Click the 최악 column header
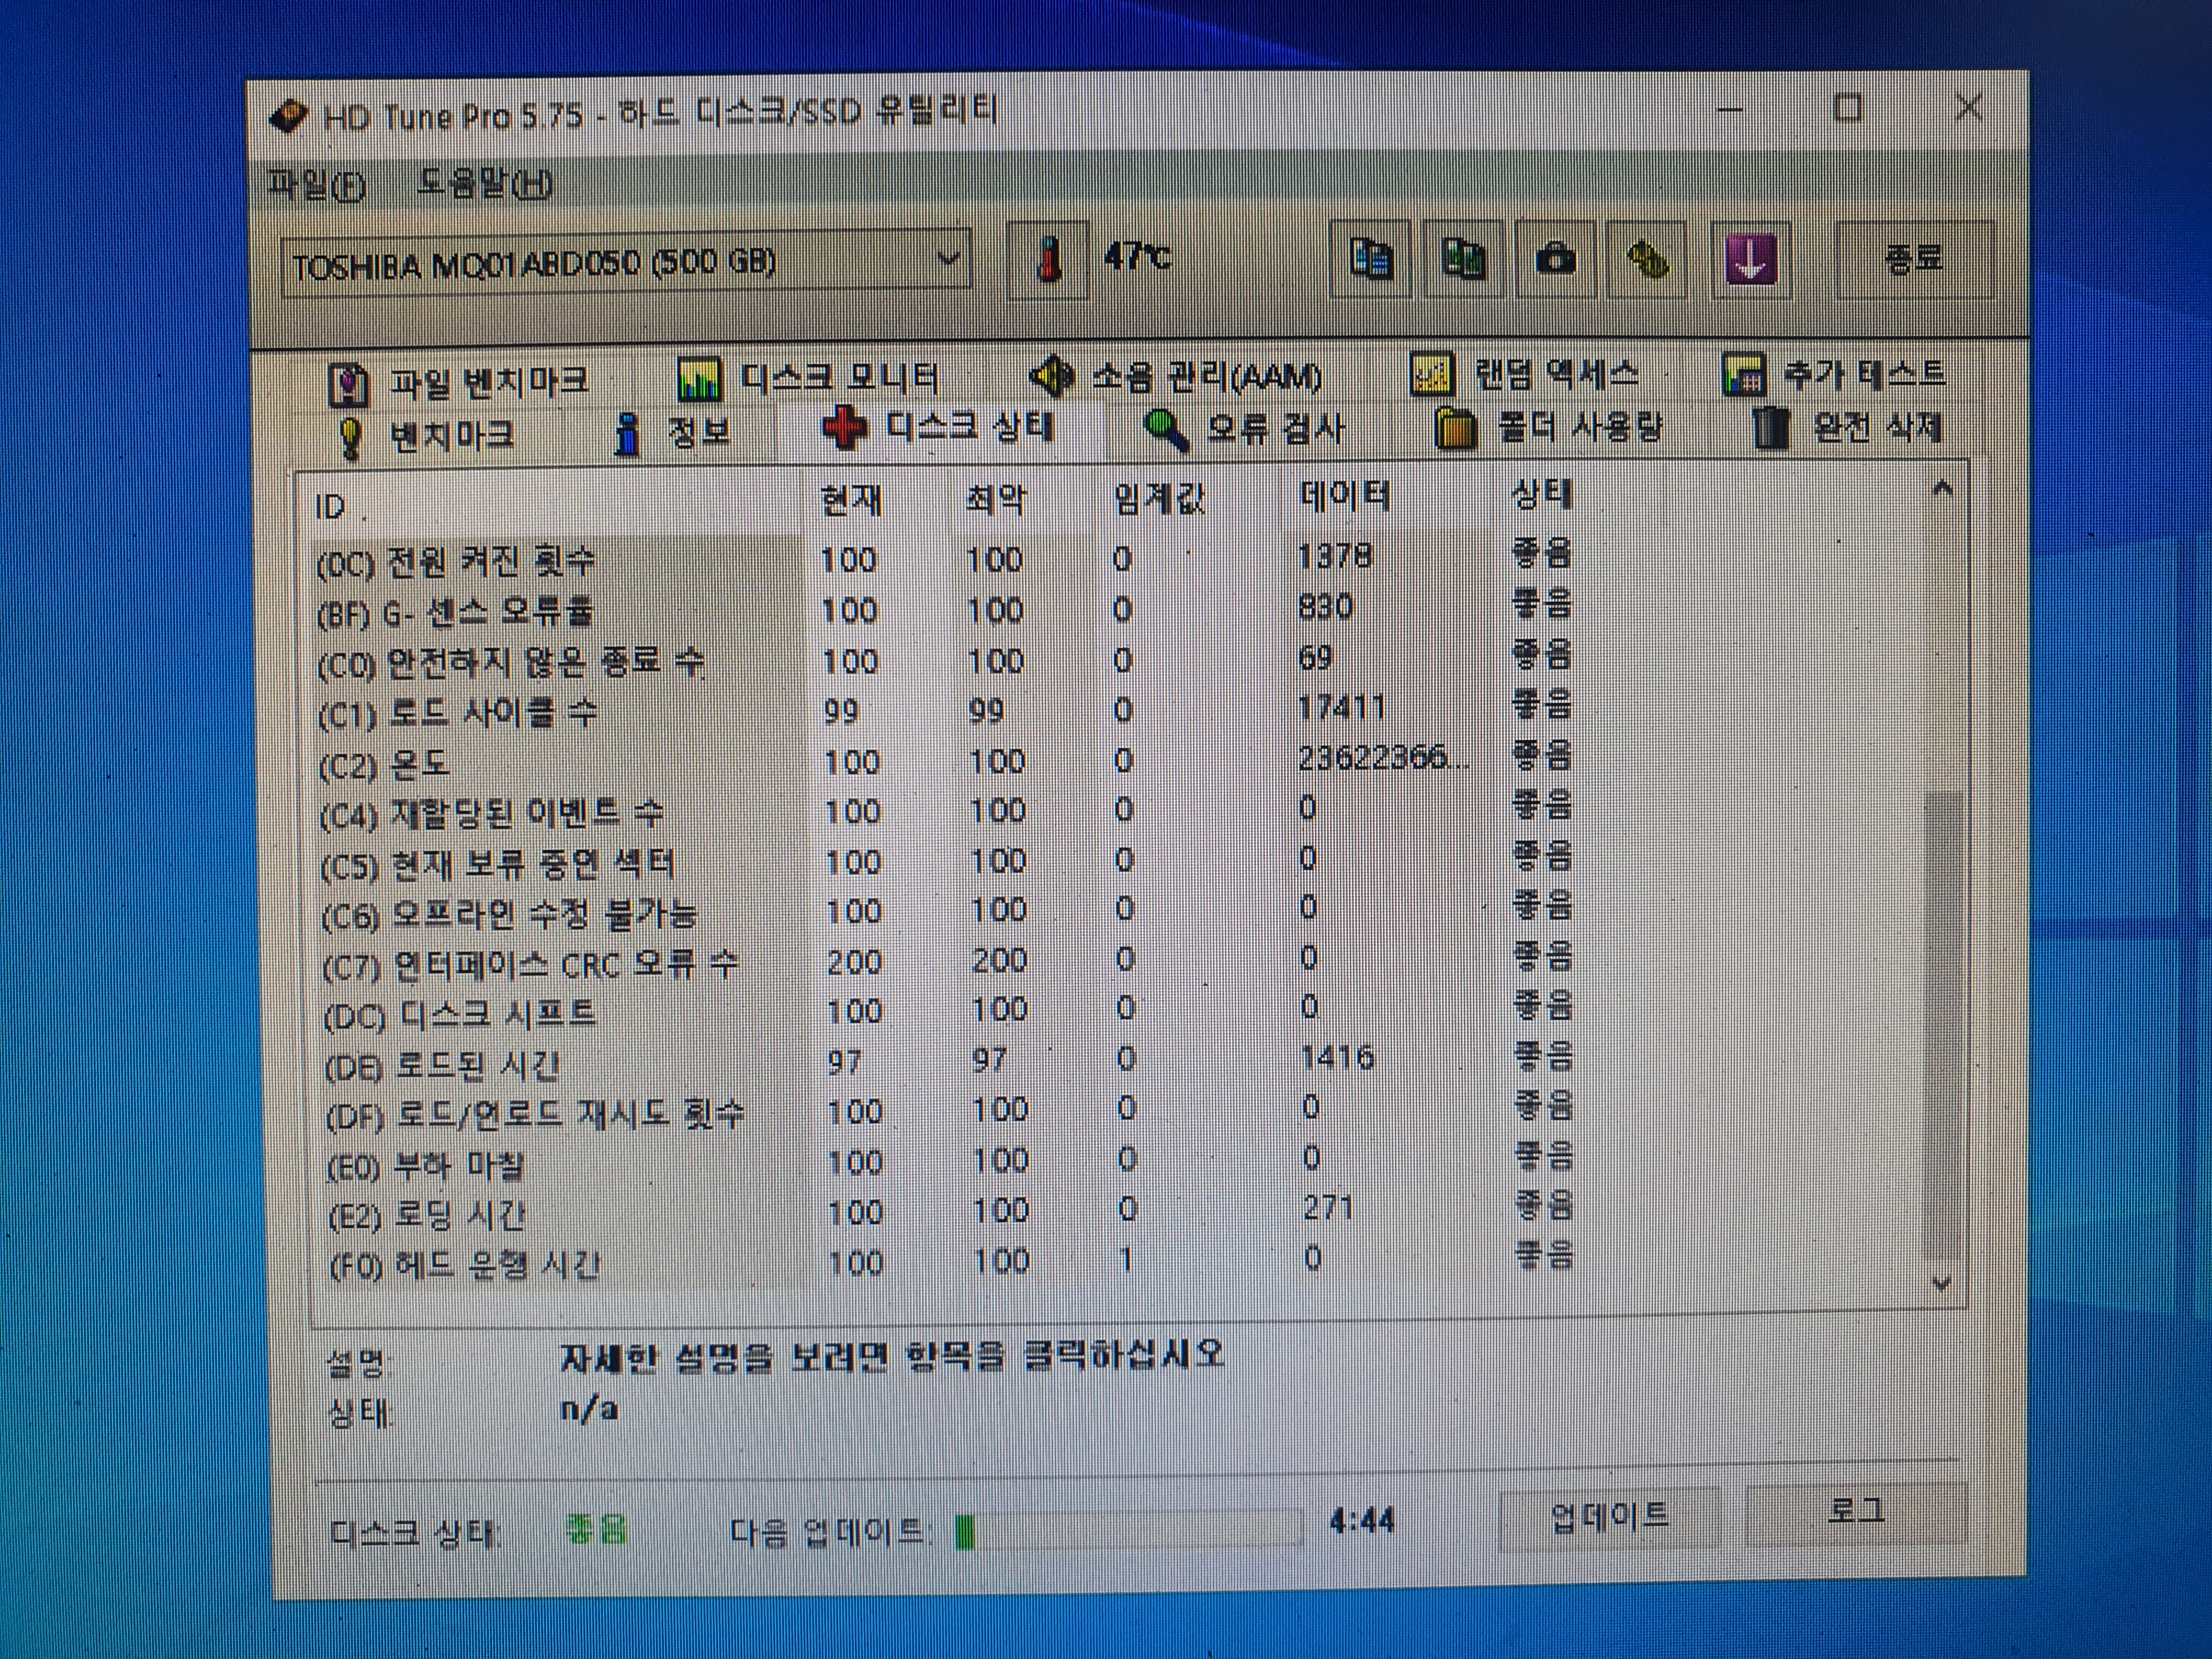Viewport: 2212px width, 1659px height. 996,498
